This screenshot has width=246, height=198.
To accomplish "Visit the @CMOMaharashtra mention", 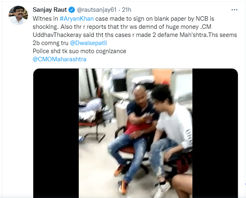I will [x=59, y=59].
